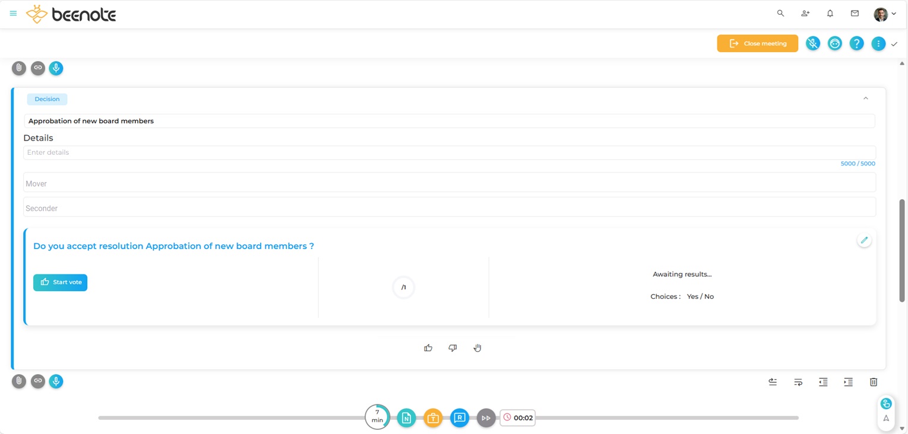908x434 pixels.
Task: Open the hamburger navigation menu
Action: [13, 14]
